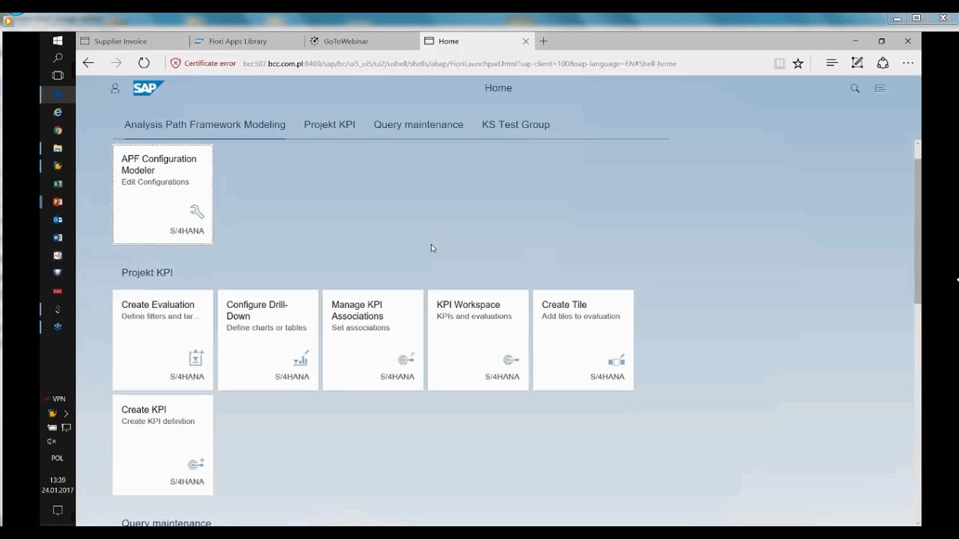Open the Configure Drill-Down tile
This screenshot has height=539, width=959.
(267, 340)
